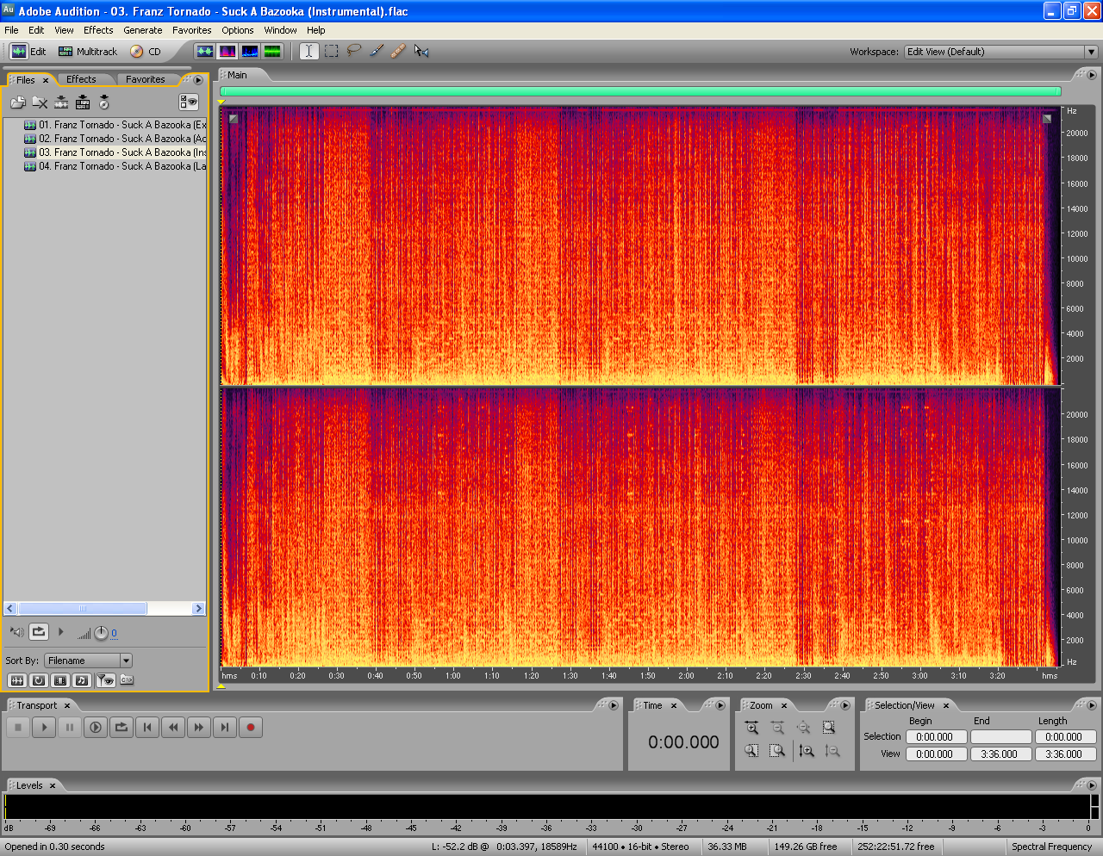Close the selected file in Files panel
This screenshot has width=1103, height=856.
click(40, 102)
